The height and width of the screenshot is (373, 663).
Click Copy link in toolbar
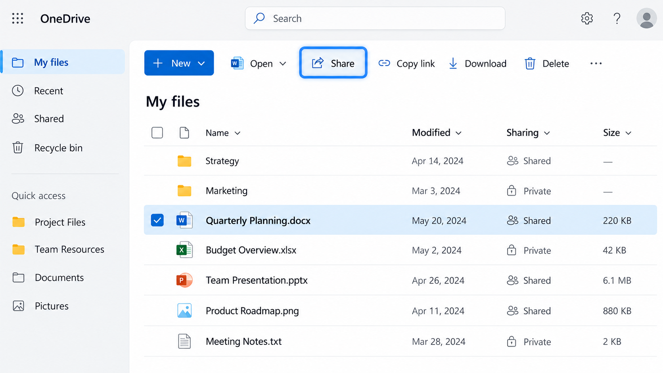[406, 63]
